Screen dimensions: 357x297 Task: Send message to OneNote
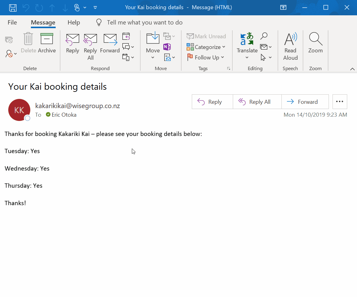click(x=167, y=47)
